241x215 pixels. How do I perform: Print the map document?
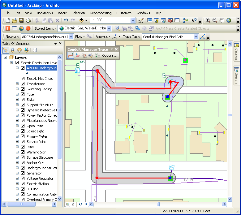click(x=28, y=20)
